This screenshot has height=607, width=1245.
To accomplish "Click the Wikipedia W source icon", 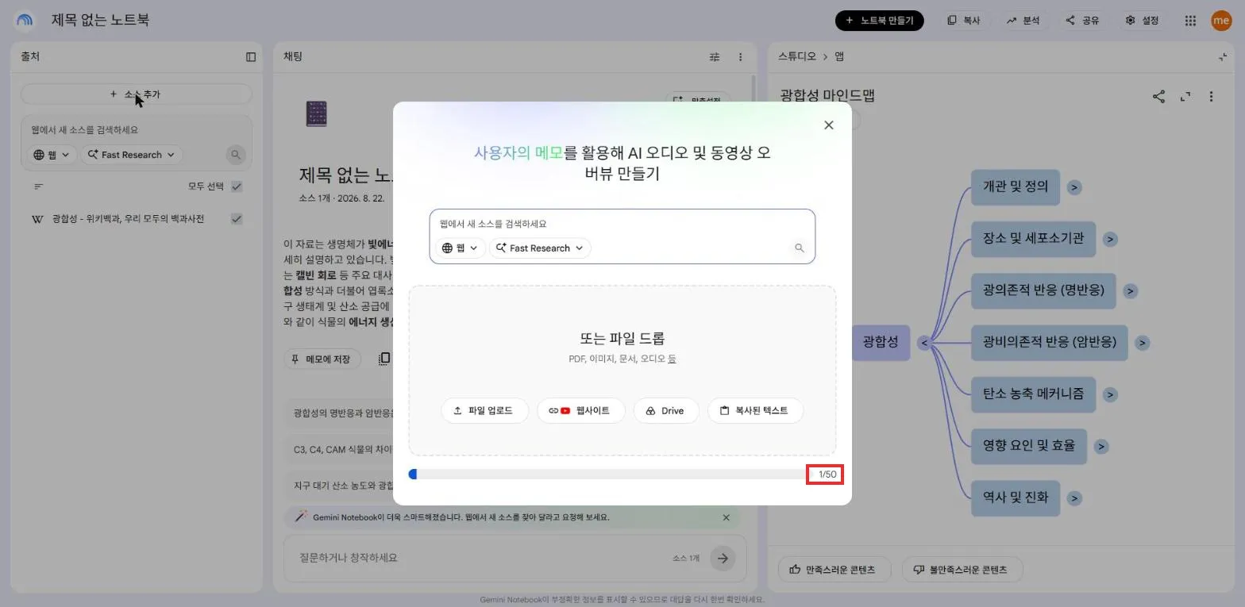I will tap(37, 219).
